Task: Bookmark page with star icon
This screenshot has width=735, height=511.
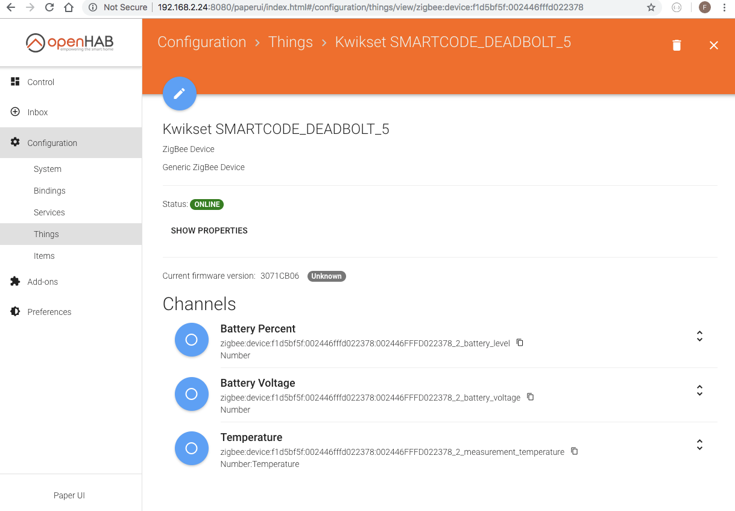Action: pyautogui.click(x=651, y=7)
